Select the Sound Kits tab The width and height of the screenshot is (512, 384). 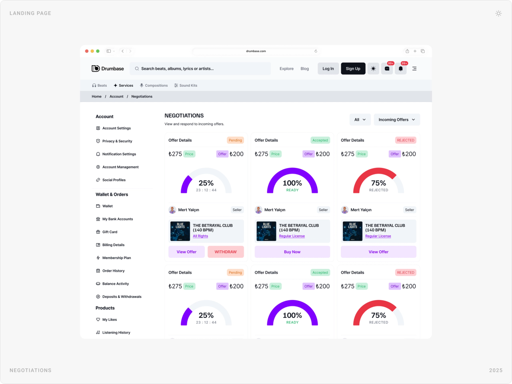click(186, 86)
